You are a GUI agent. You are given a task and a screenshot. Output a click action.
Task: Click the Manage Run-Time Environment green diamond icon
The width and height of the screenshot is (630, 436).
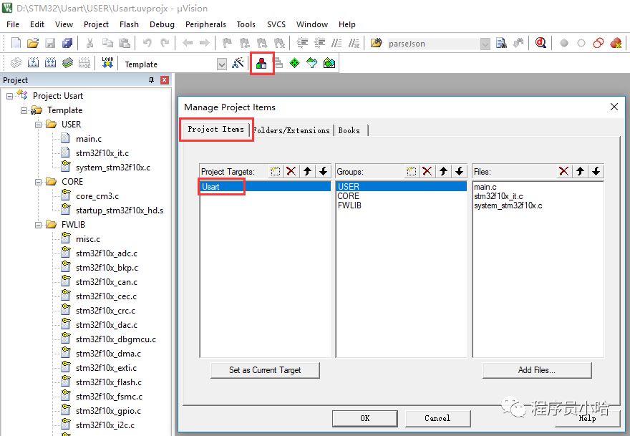[294, 63]
